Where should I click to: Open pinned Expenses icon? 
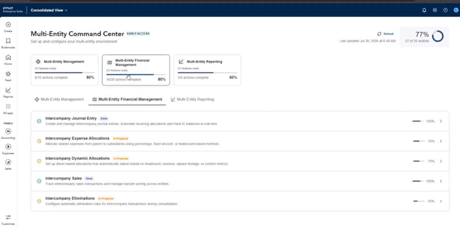8,147
